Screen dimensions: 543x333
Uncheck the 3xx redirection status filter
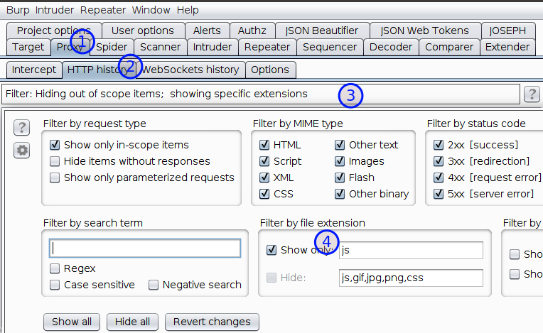tap(439, 161)
